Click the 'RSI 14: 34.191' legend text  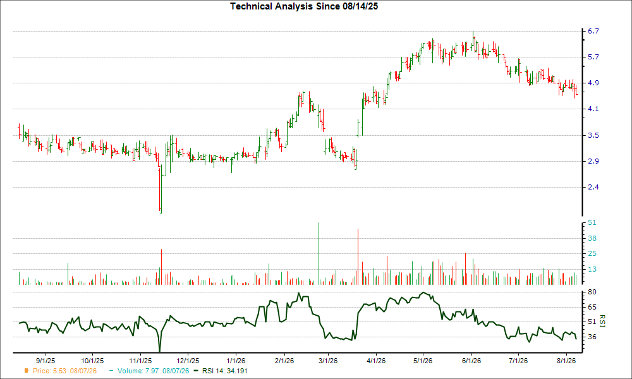click(225, 371)
